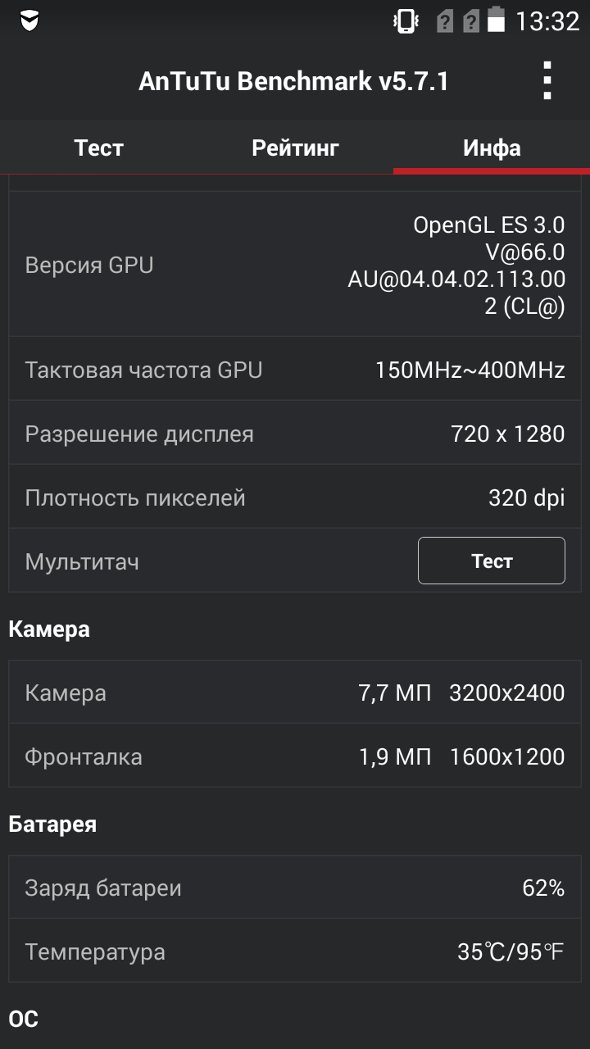Image resolution: width=590 pixels, height=1049 pixels.
Task: Tap the first SIM card status icon
Action: pos(444,20)
